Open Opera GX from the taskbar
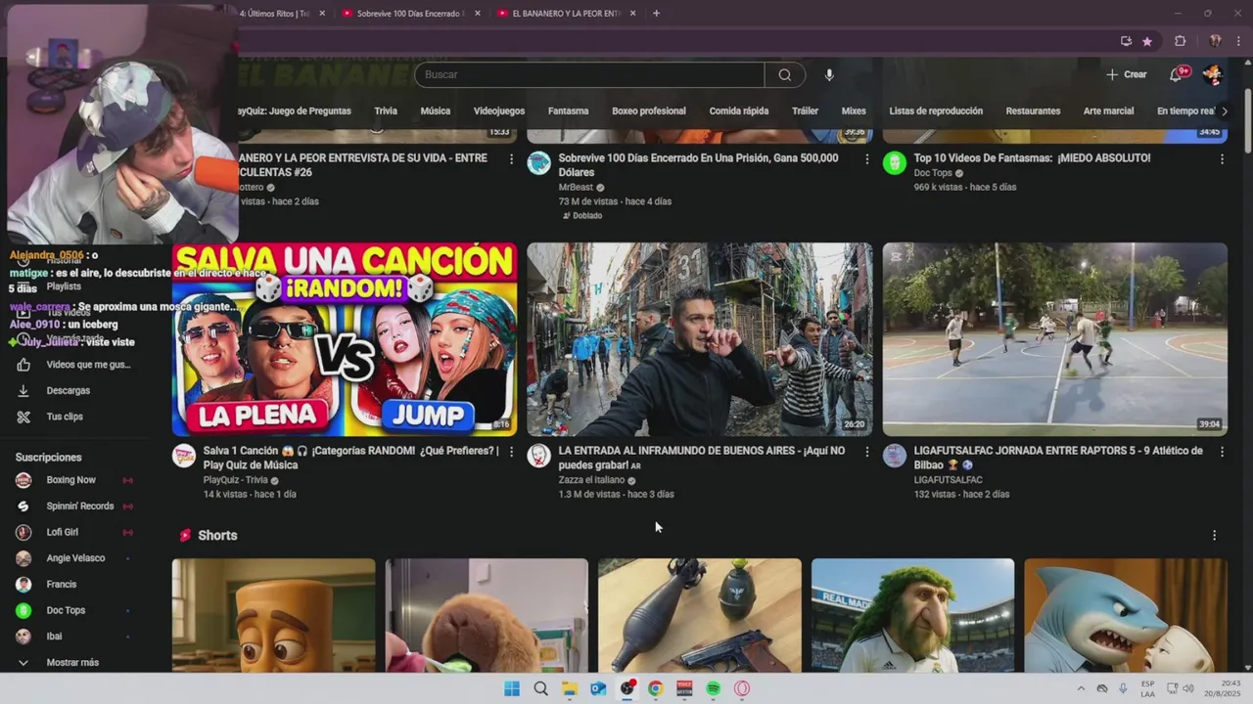 743,688
